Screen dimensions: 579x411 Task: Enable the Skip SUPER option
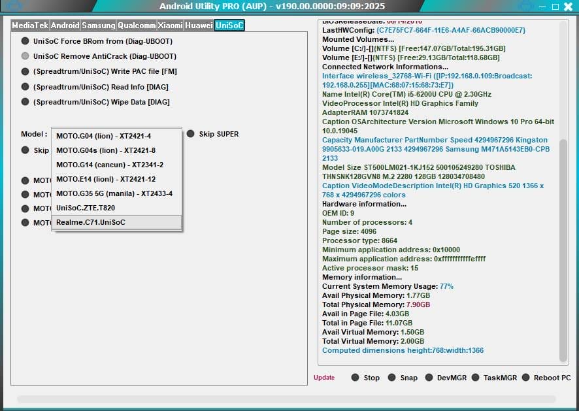pos(190,134)
